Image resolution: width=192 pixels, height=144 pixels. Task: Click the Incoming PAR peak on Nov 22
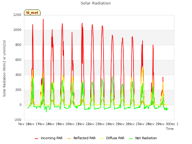[92, 25]
